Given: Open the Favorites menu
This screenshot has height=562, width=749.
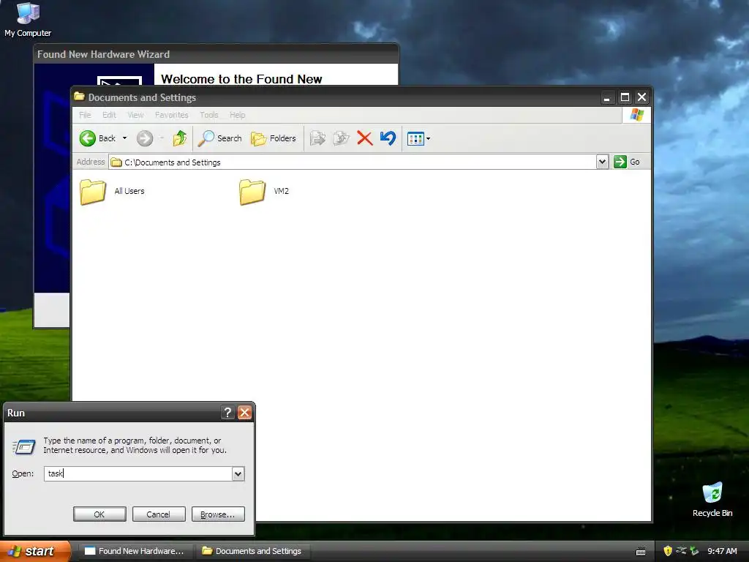Looking at the screenshot, I should tap(171, 115).
